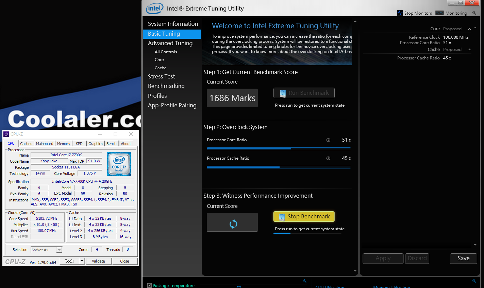This screenshot has height=288, width=484.
Task: Click the proposed panel scroll-down arrow
Action: coord(475,245)
